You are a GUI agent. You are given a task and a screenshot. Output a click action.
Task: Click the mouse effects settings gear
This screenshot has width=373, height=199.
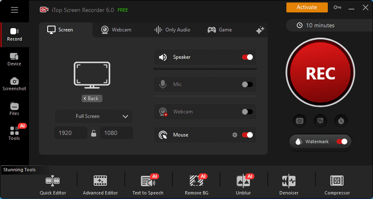[235, 135]
